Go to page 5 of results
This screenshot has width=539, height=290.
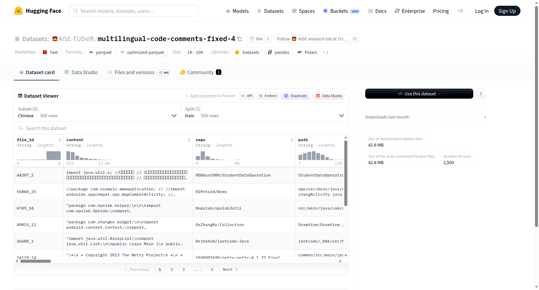coord(212,269)
